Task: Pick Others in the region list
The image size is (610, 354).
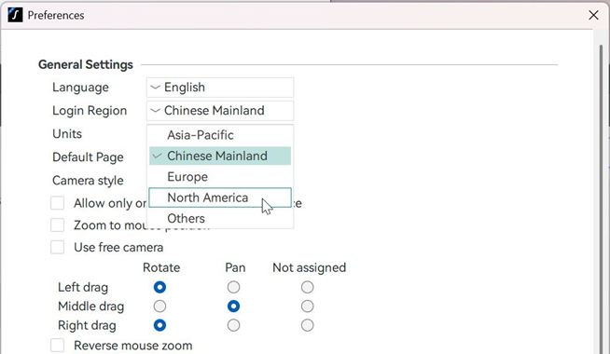Action: pyautogui.click(x=220, y=218)
